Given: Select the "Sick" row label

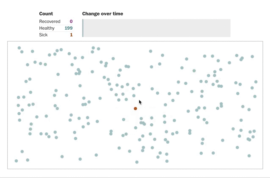Looking at the screenshot, I should pyautogui.click(x=43, y=35).
